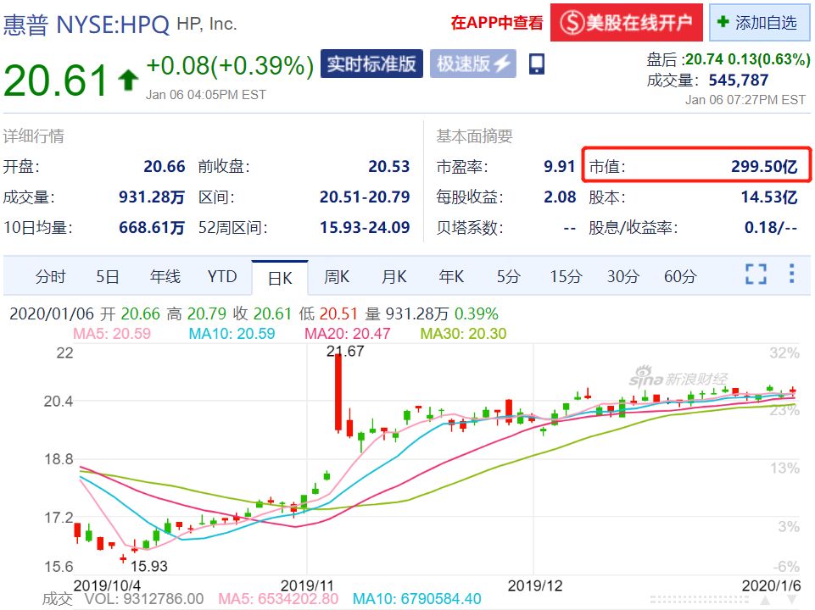Click the 52周区间 value 15.93-24.09
This screenshot has width=815, height=610.
tap(365, 227)
